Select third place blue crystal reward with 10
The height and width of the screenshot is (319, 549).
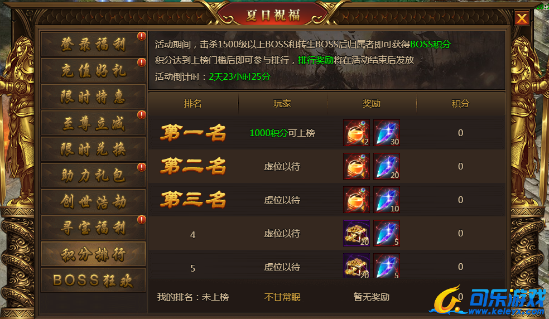[387, 200]
